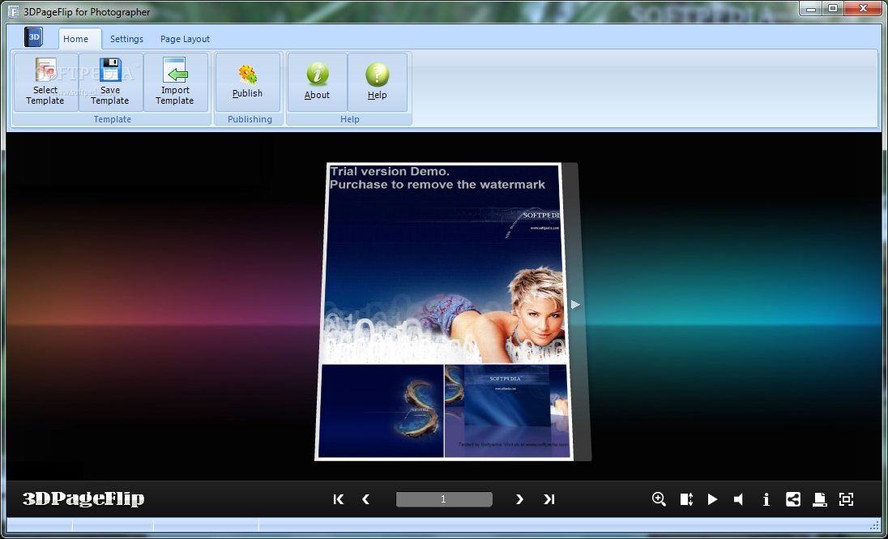888x539 pixels.
Task: Click the page number field
Action: pos(444,499)
